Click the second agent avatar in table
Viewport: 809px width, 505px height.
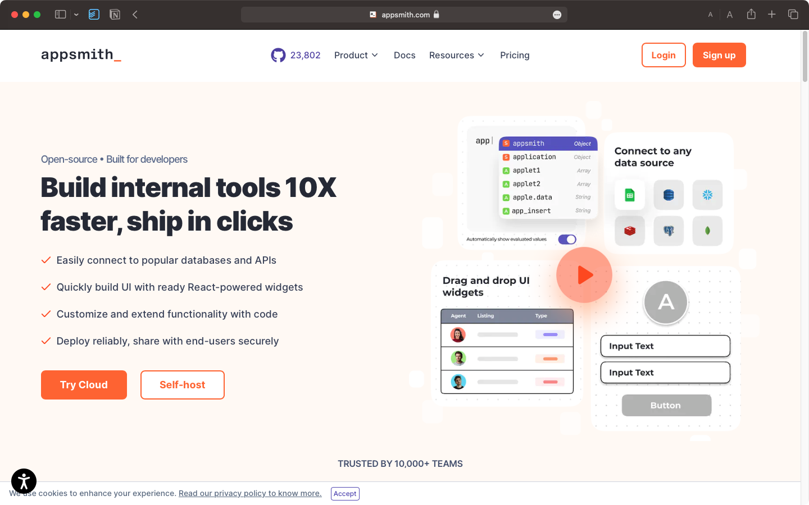458,359
